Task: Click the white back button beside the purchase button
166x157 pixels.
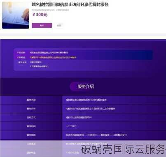Action: pos(59,26)
